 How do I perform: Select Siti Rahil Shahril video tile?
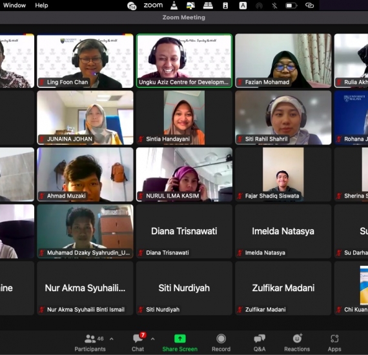[283, 117]
